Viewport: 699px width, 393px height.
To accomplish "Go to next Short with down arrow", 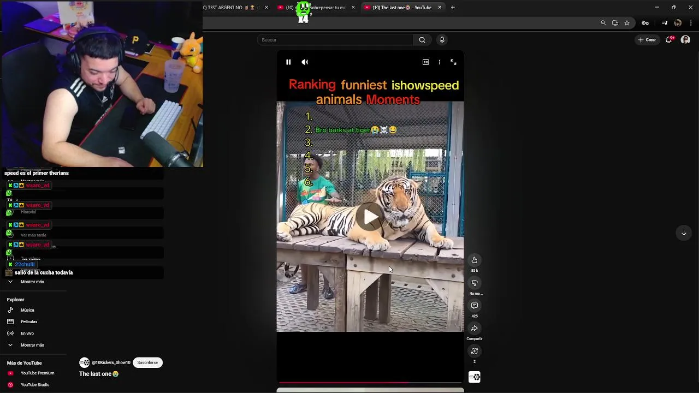I will tap(684, 233).
